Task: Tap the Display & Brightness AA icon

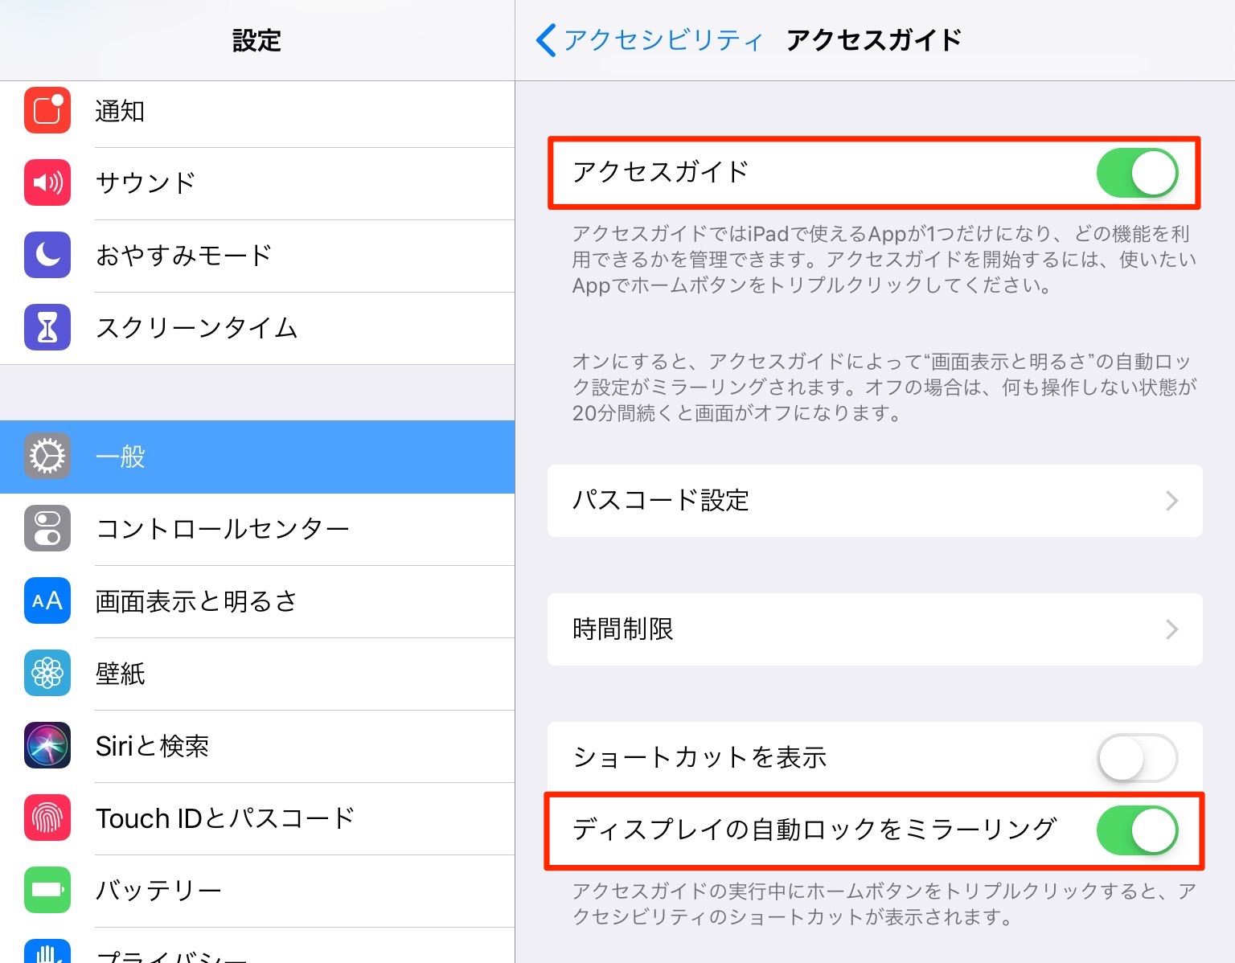Action: [47, 600]
